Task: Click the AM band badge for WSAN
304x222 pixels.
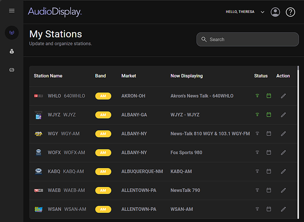Action: 103,209
